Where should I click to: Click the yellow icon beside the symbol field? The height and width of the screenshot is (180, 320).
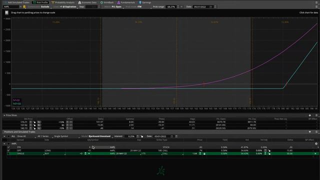[x=24, y=6]
